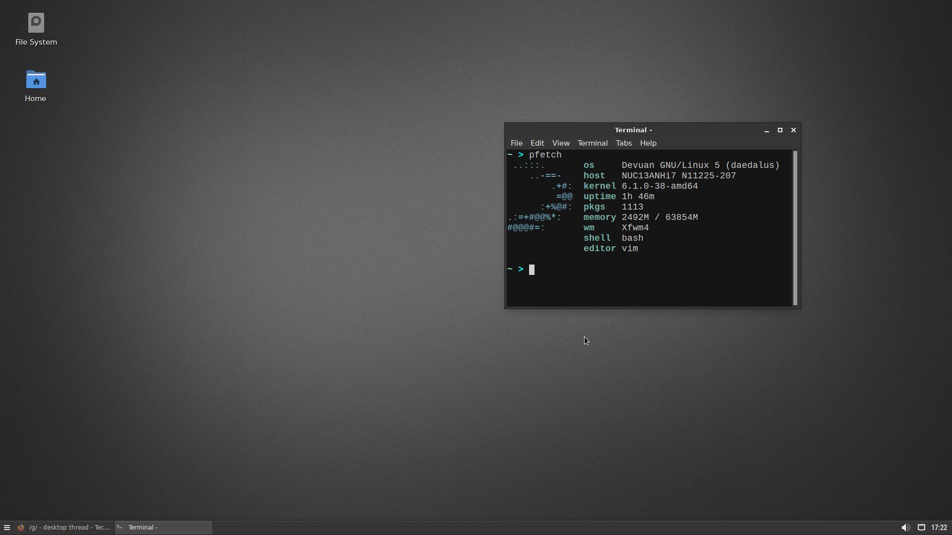Click the 17:22 panel clock
This screenshot has width=952, height=535.
939,528
